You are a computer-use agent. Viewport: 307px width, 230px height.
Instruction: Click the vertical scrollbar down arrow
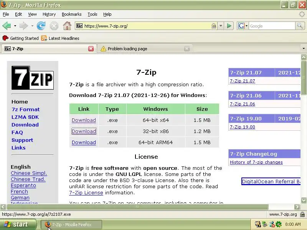point(304,200)
